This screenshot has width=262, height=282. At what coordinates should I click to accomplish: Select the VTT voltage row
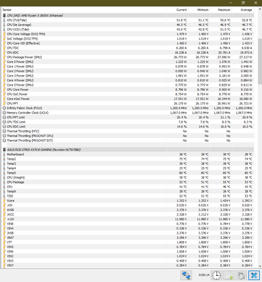click(x=128, y=242)
